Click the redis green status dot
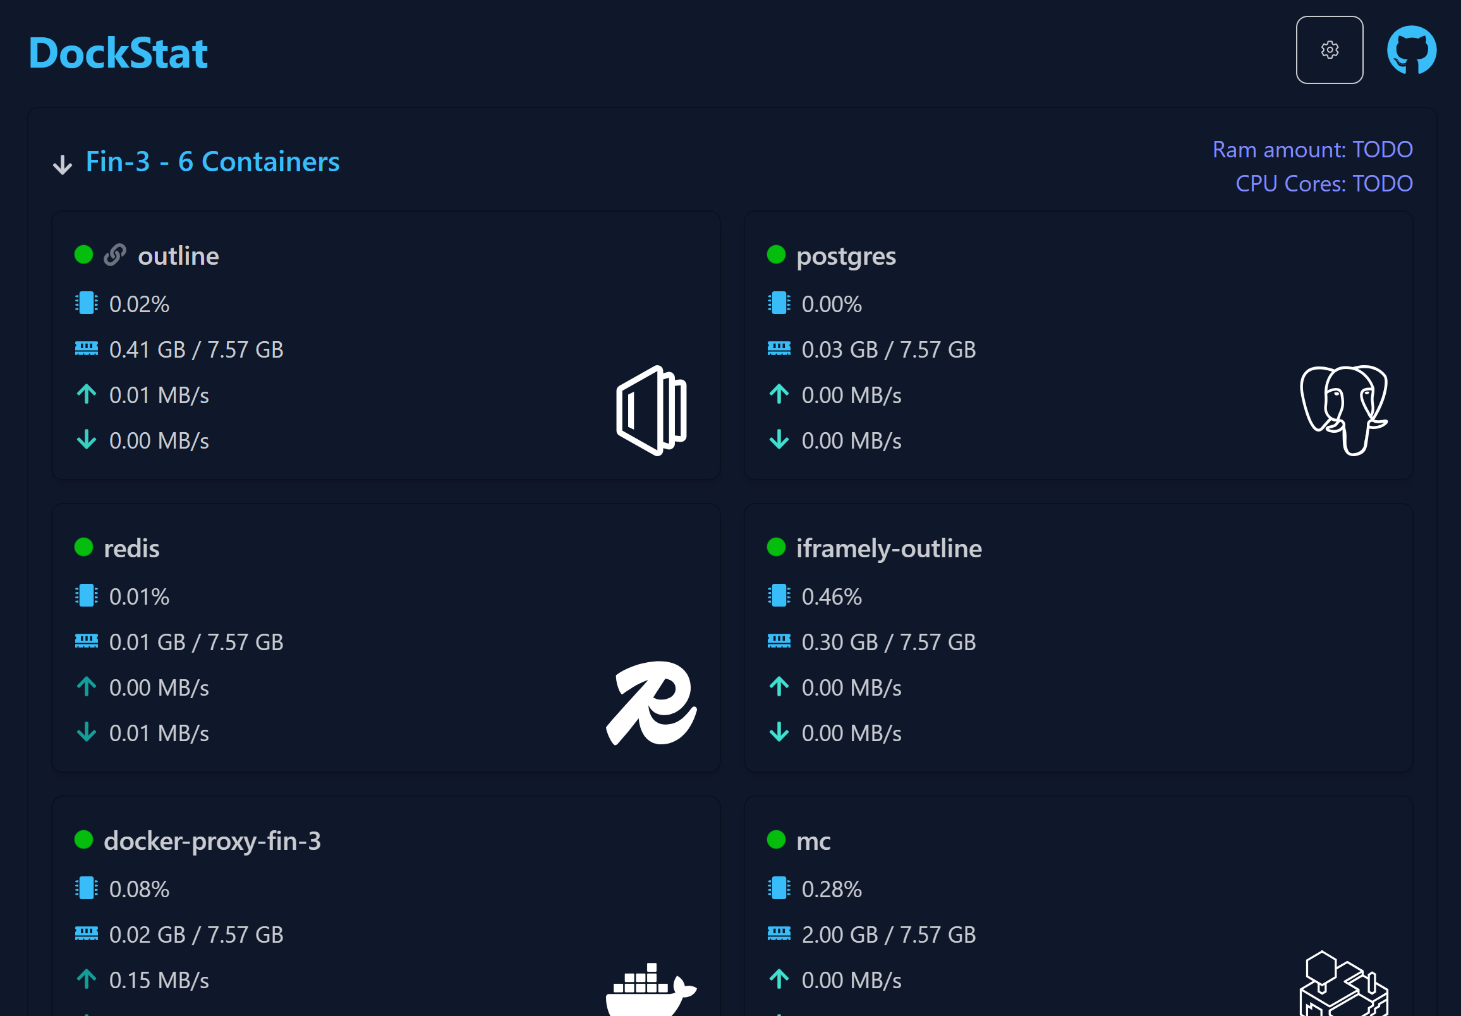The image size is (1461, 1016). tap(84, 547)
